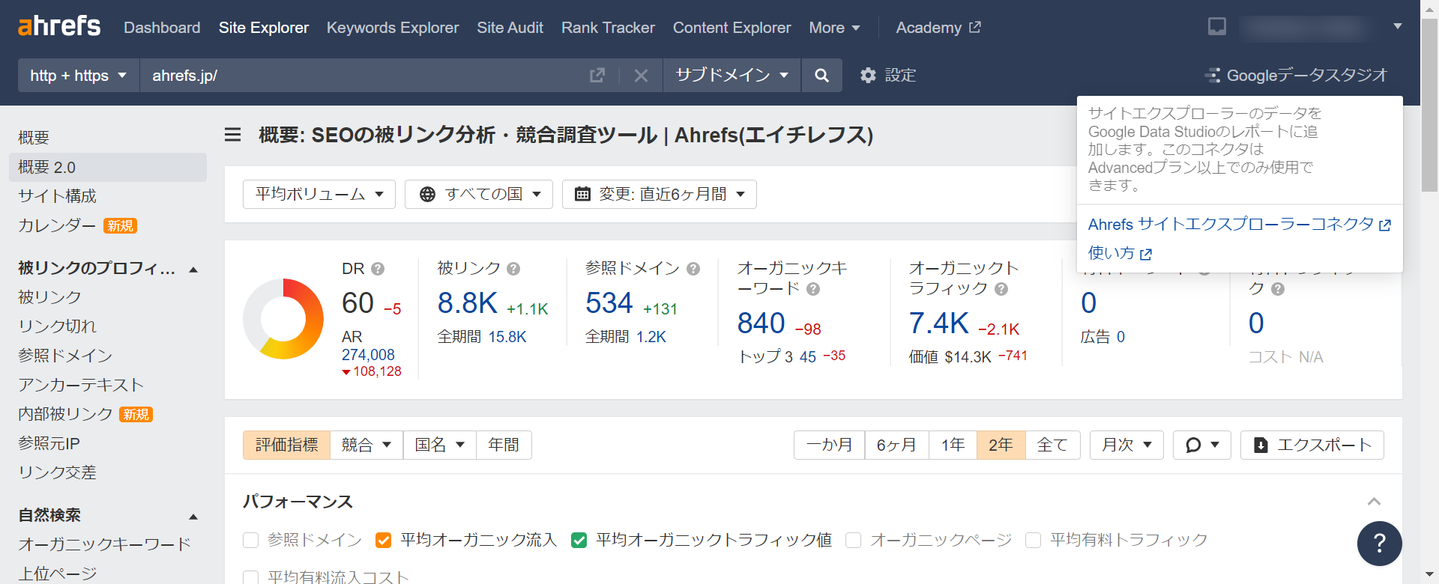This screenshot has height=584, width=1439.
Task: Select the 1年 time range tab
Action: point(953,445)
